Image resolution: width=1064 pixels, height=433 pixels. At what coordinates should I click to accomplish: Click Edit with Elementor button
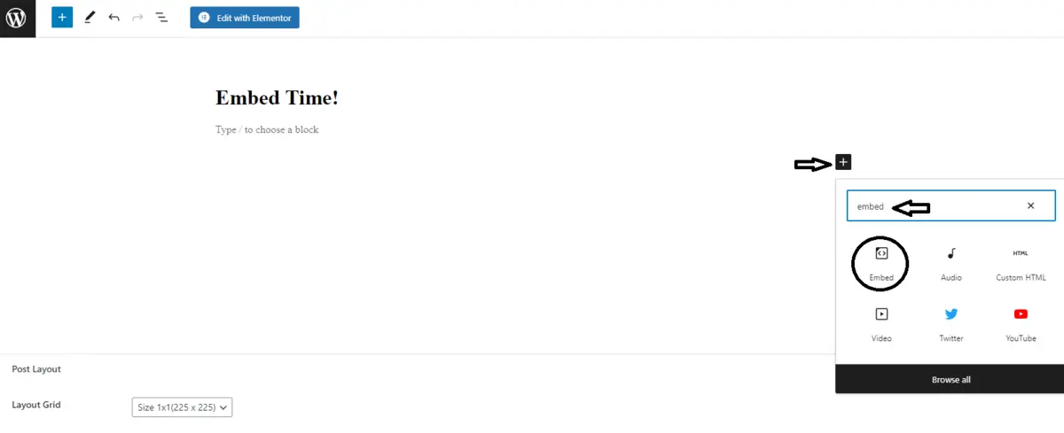[245, 18]
